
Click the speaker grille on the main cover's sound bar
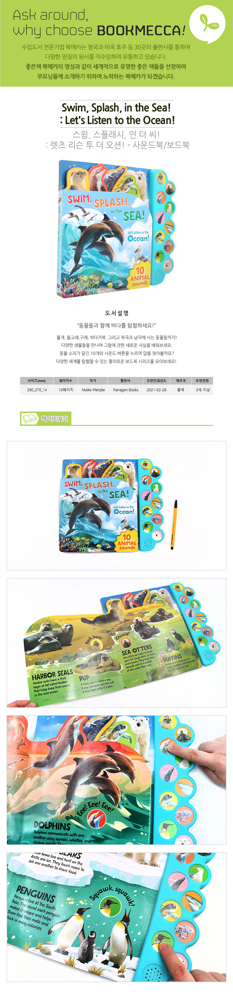[x=158, y=275]
